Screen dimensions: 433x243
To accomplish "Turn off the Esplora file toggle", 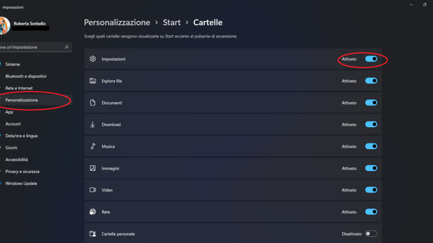I will coord(371,81).
